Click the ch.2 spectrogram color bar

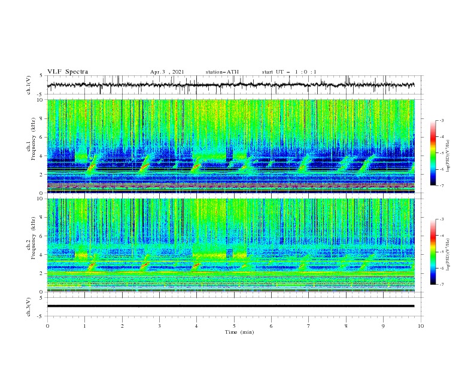click(433, 252)
